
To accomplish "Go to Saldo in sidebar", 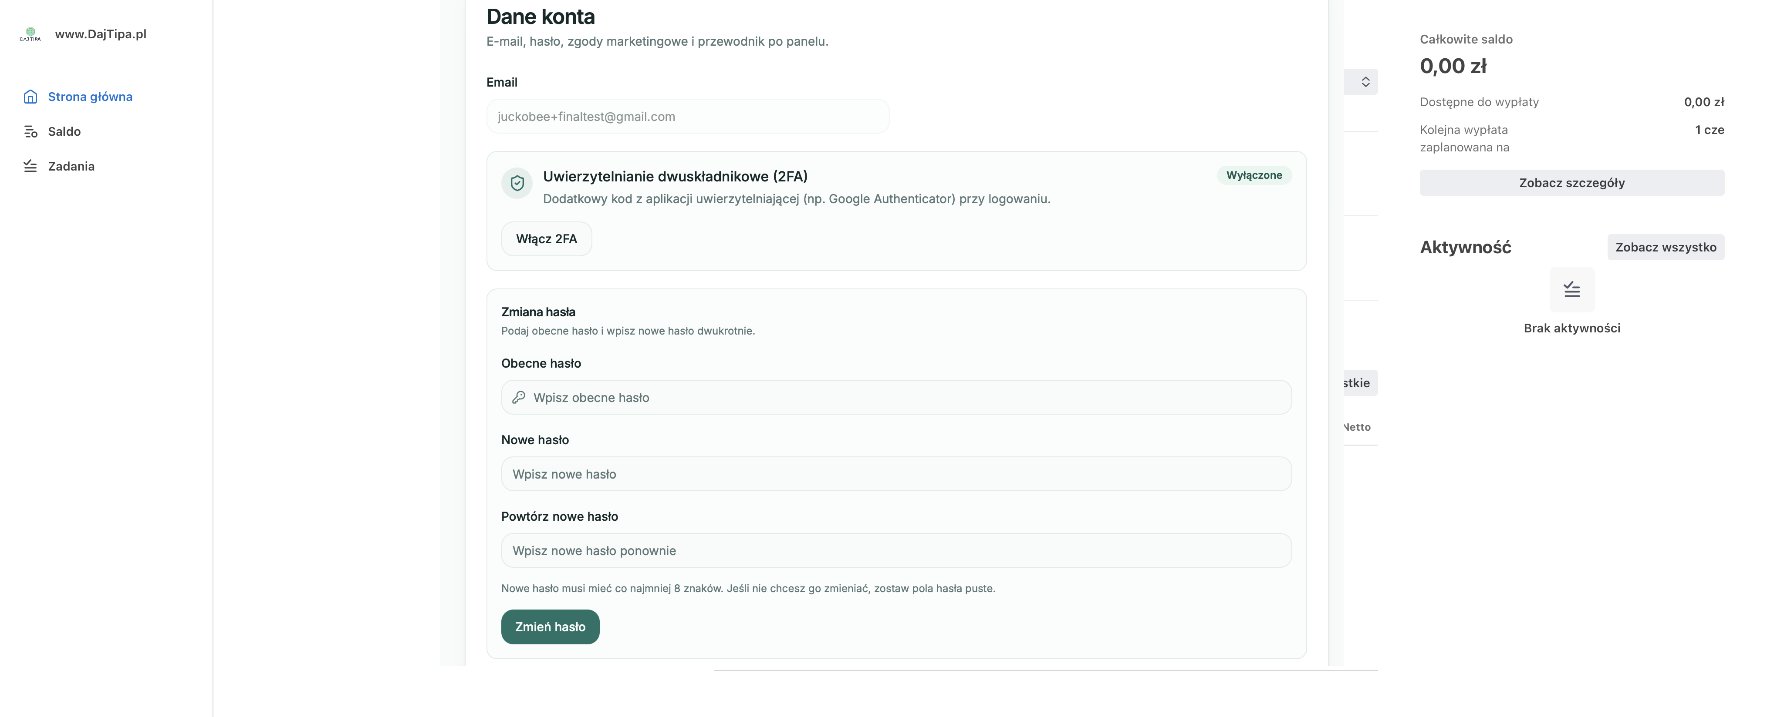I will pyautogui.click(x=64, y=131).
